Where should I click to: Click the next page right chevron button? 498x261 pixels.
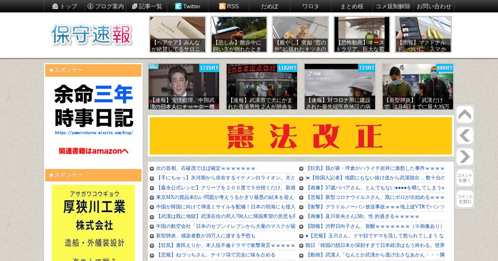pyautogui.click(x=464, y=157)
